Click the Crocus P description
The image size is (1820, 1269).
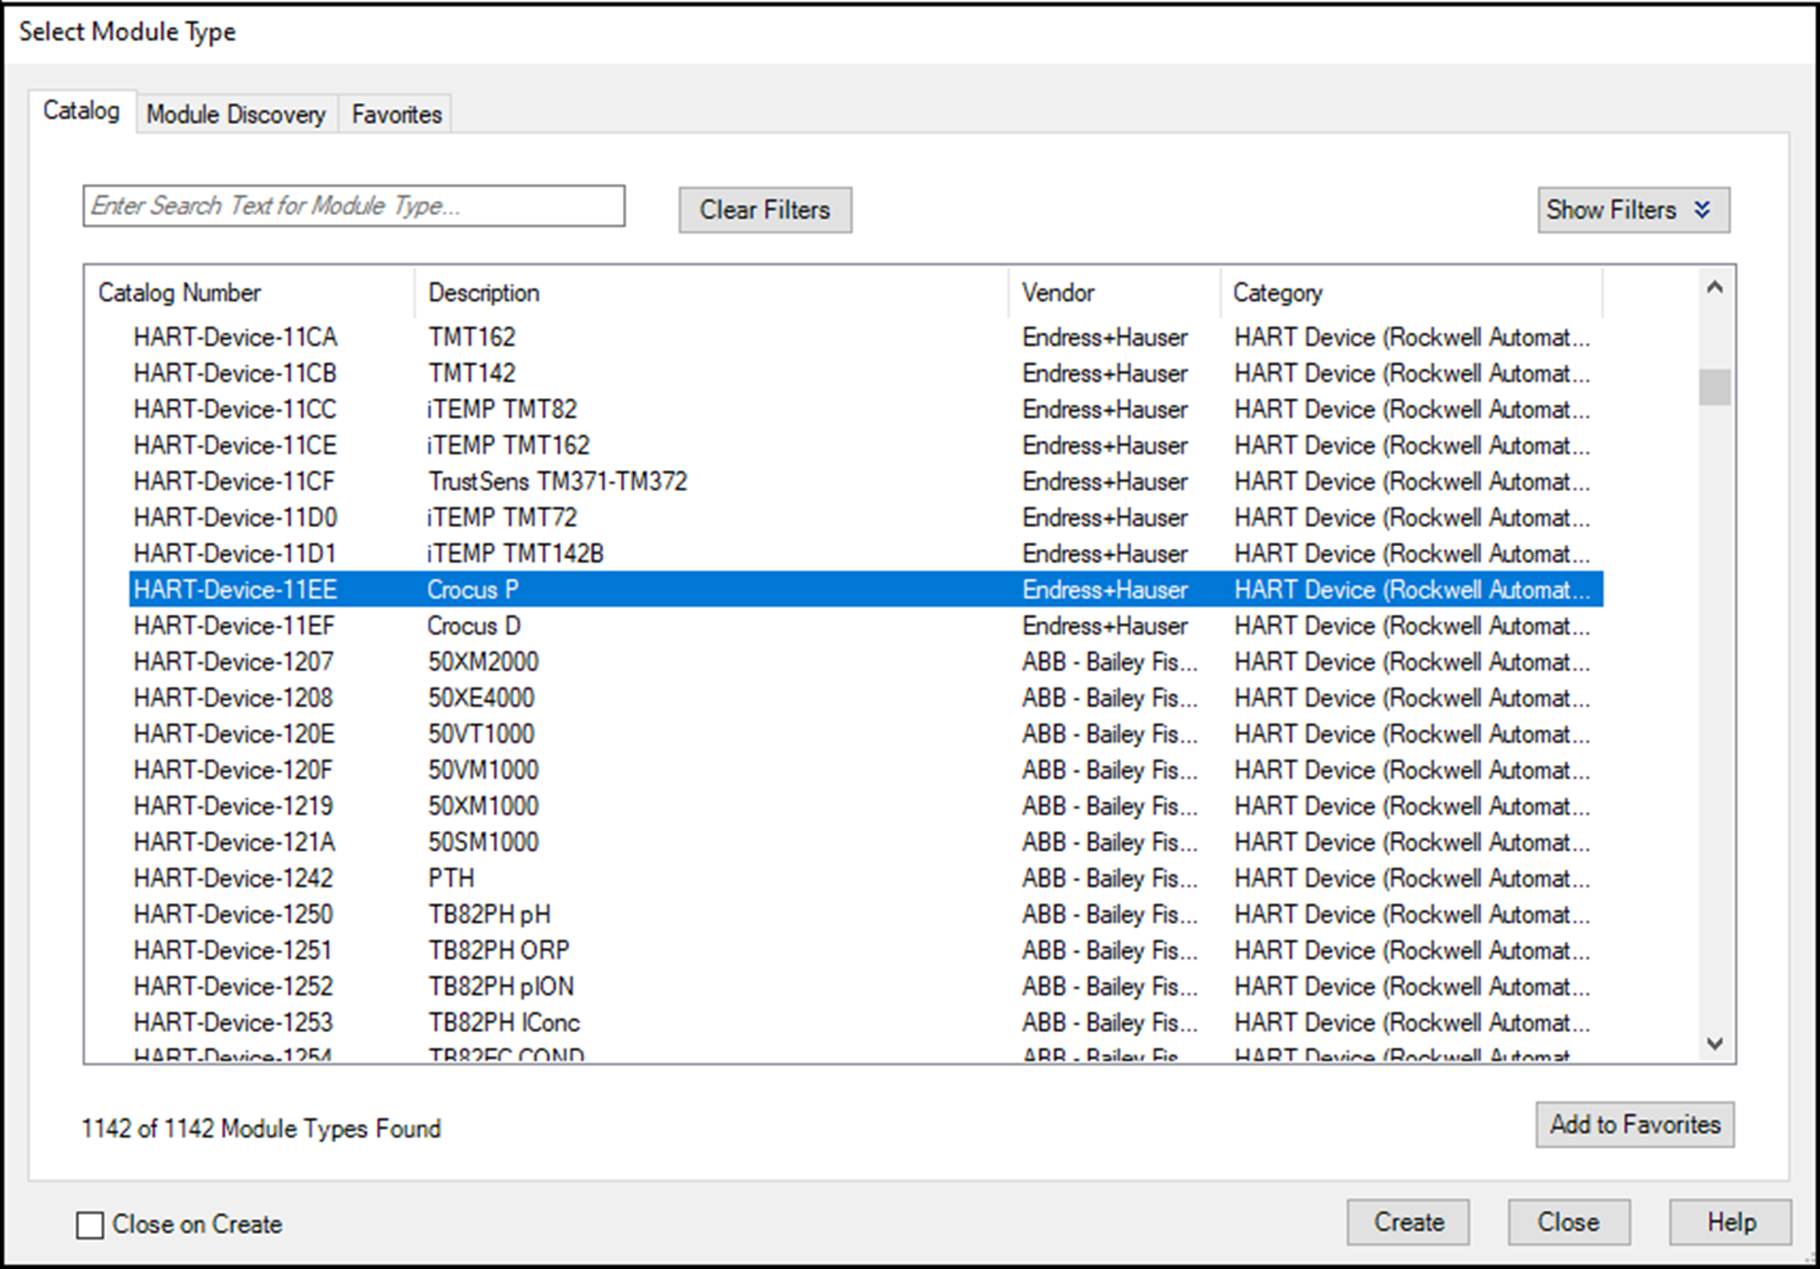(x=473, y=590)
